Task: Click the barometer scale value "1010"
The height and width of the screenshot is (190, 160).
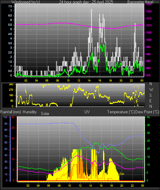Action: tap(149, 25)
